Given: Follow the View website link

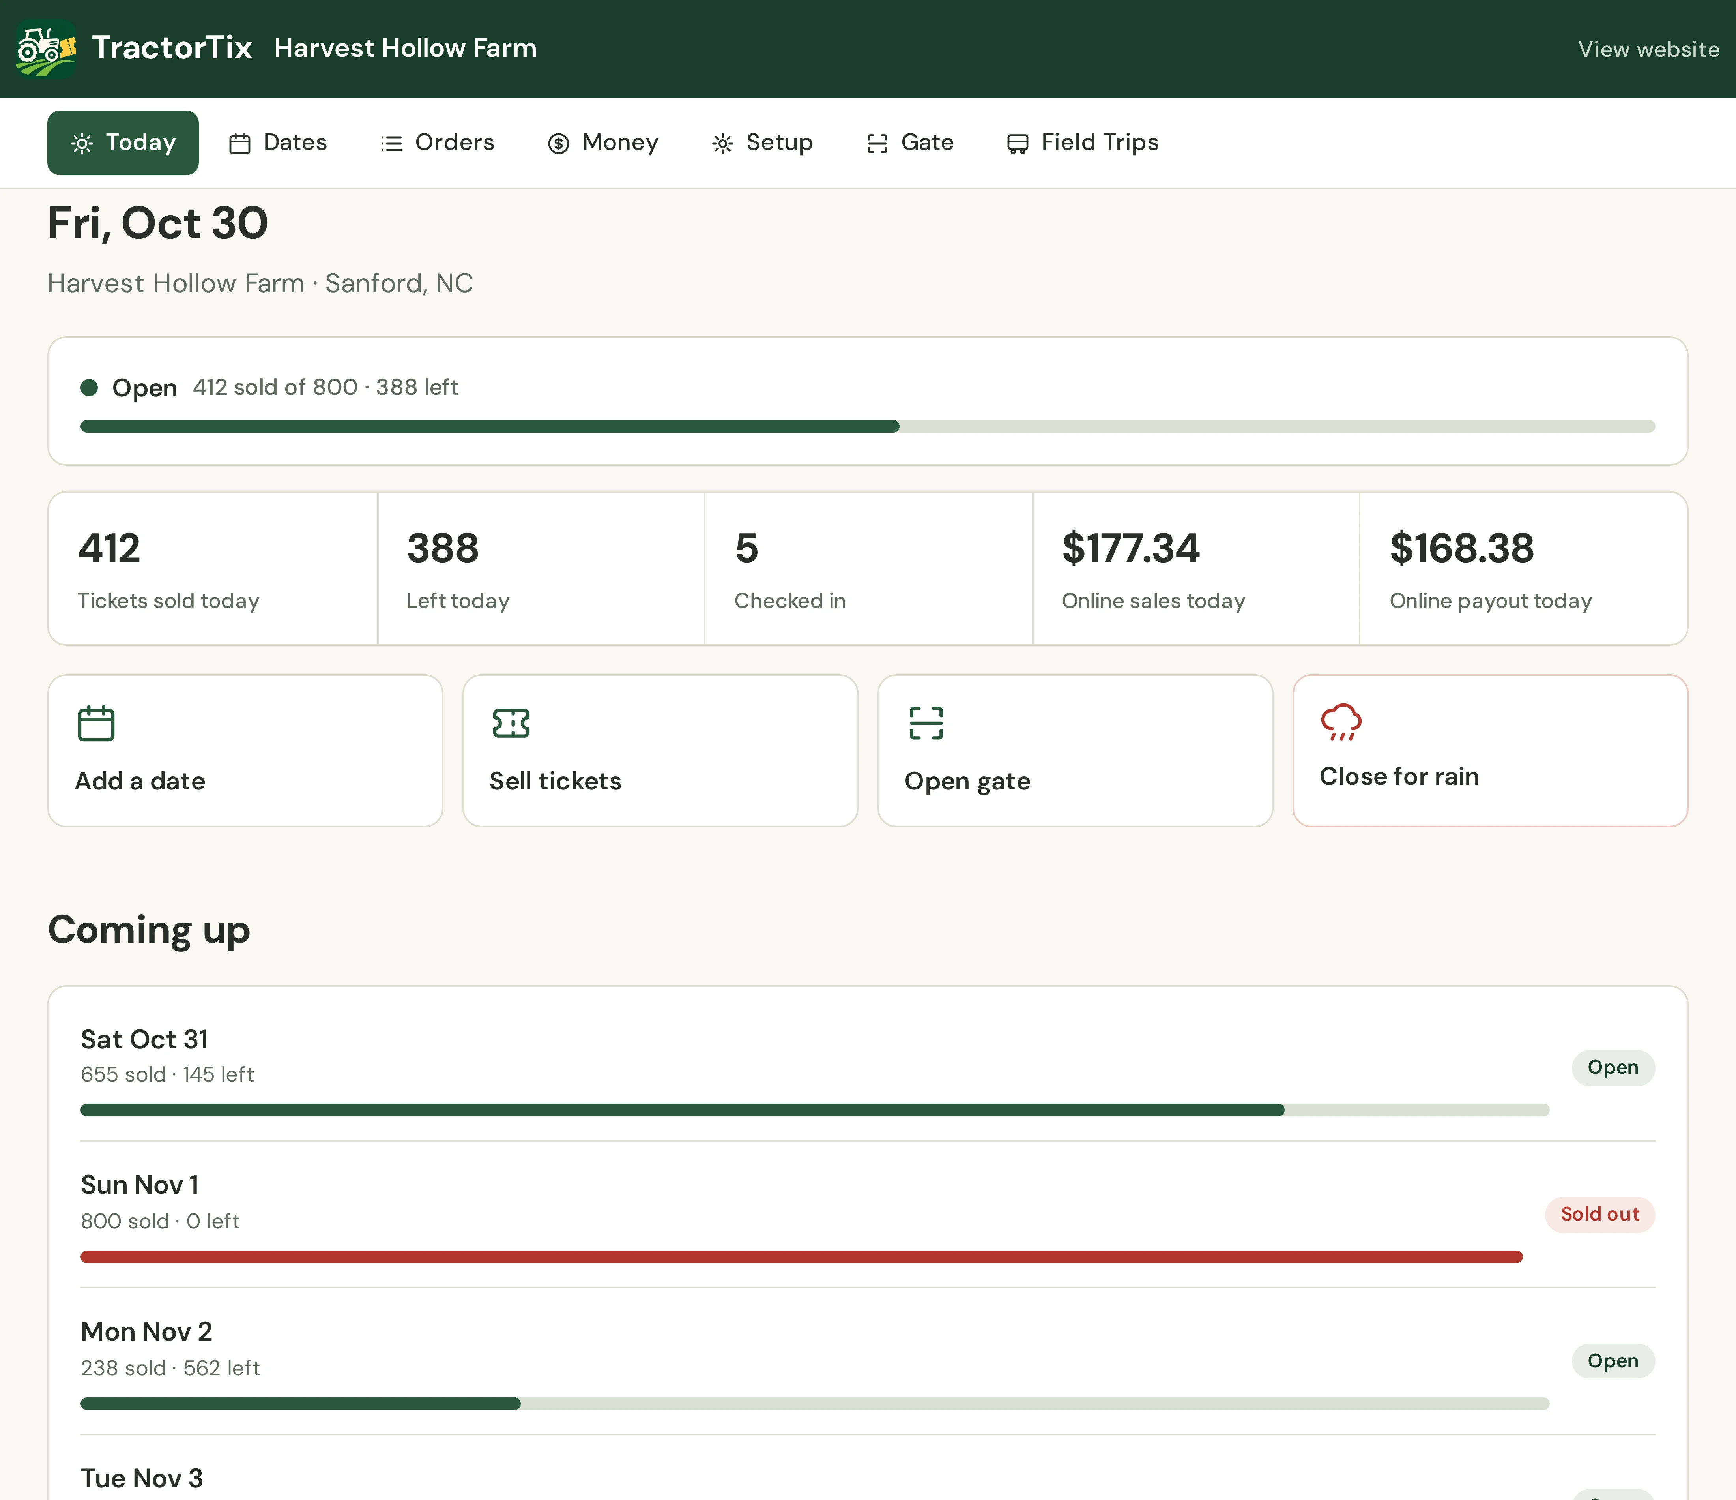Looking at the screenshot, I should coord(1649,49).
